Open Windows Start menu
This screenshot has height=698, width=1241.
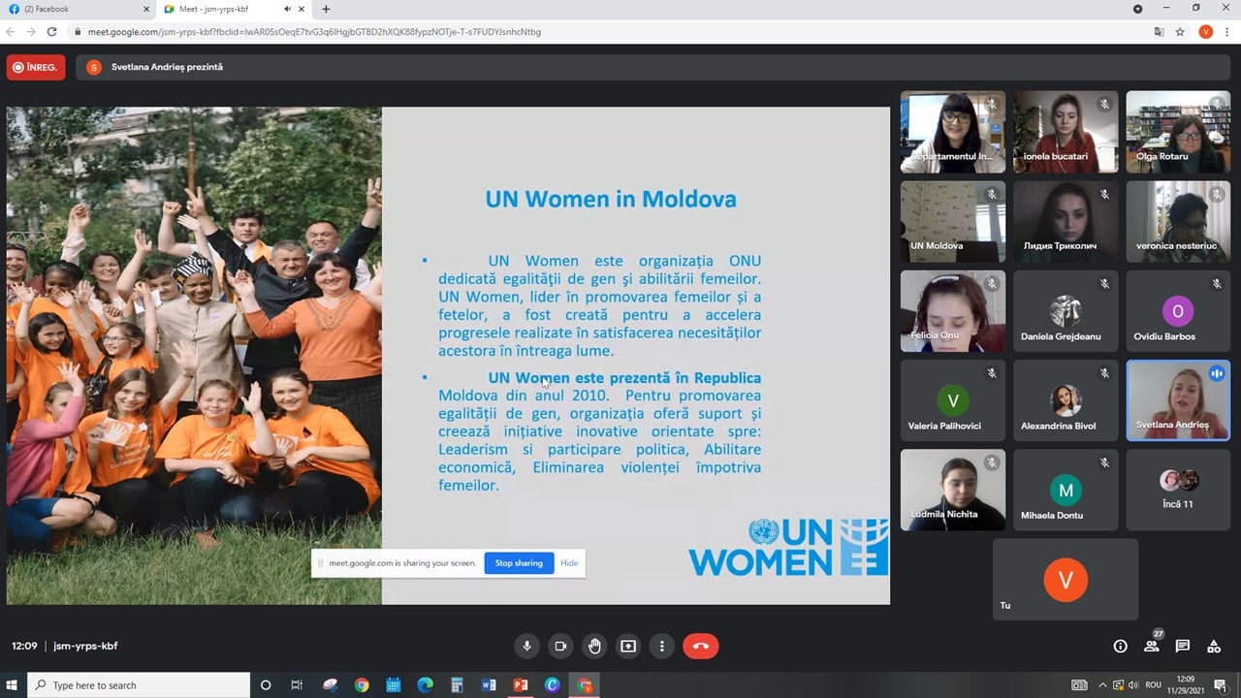[13, 685]
